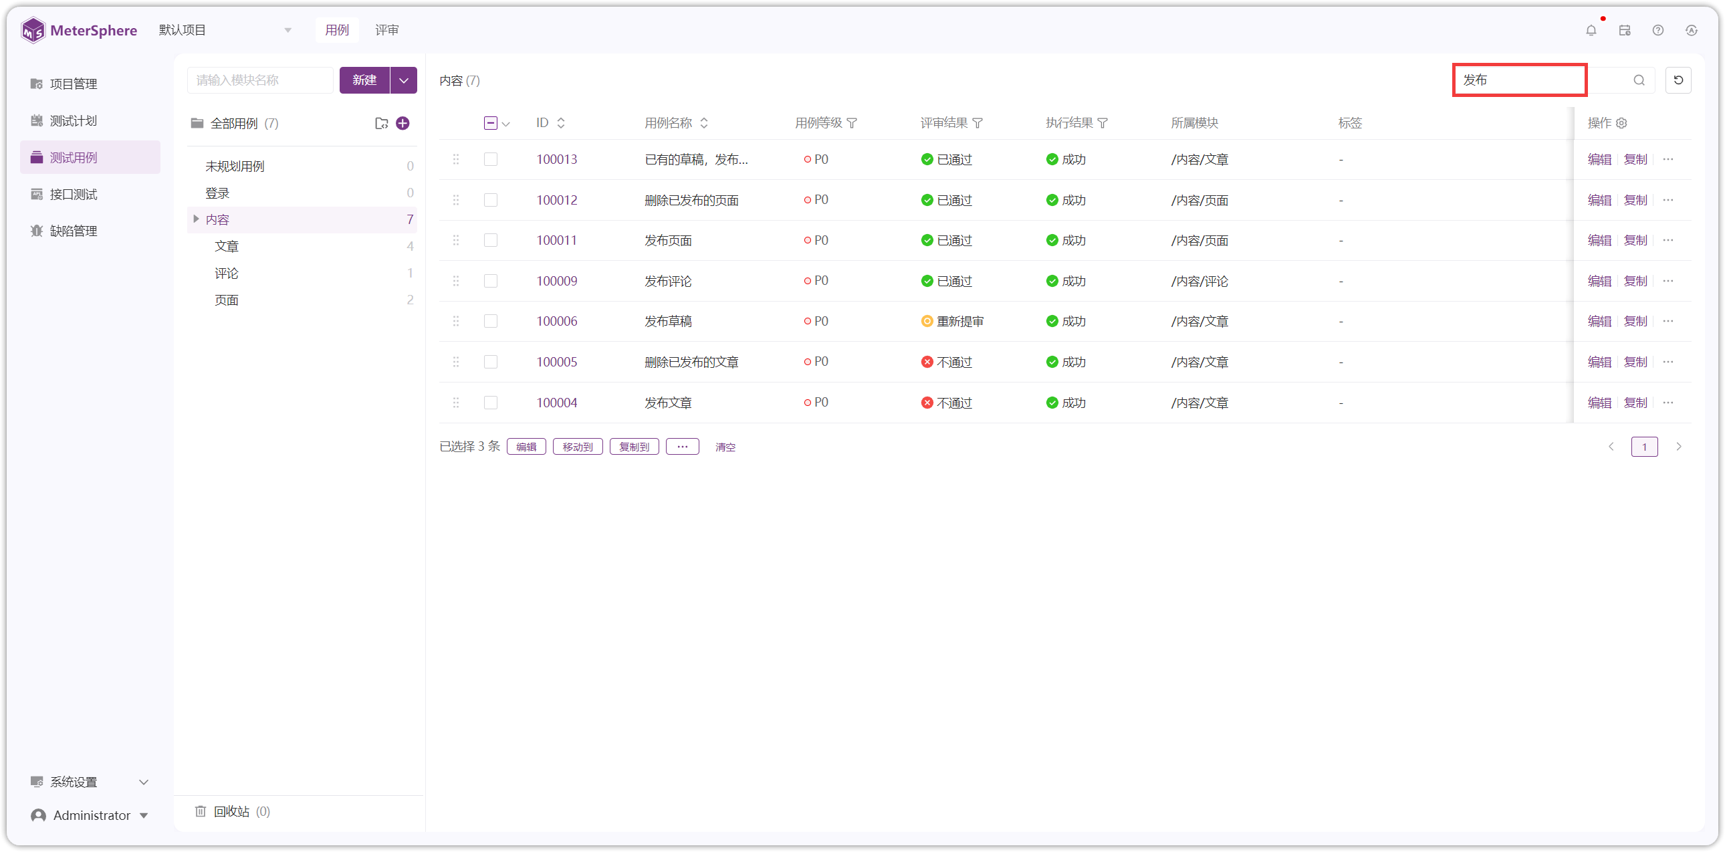Click the search magnifier icon
The width and height of the screenshot is (1725, 852).
tap(1639, 80)
